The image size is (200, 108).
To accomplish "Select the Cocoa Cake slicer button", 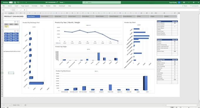I will point(61,16).
